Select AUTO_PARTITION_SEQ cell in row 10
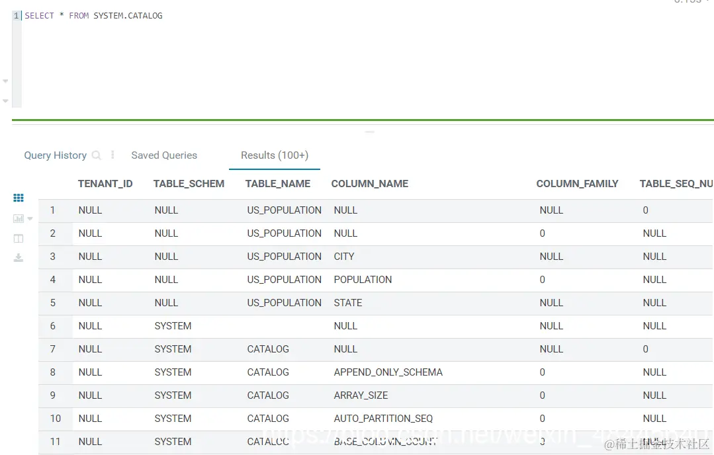714x455 pixels. pyautogui.click(x=383, y=419)
